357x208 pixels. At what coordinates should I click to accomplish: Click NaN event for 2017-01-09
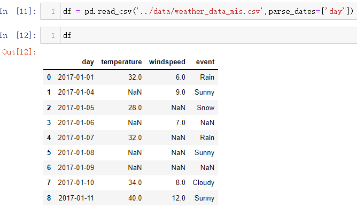click(207, 168)
